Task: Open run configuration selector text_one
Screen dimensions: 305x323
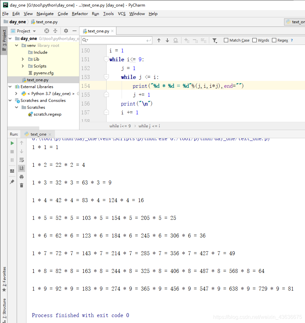Action: [295, 22]
